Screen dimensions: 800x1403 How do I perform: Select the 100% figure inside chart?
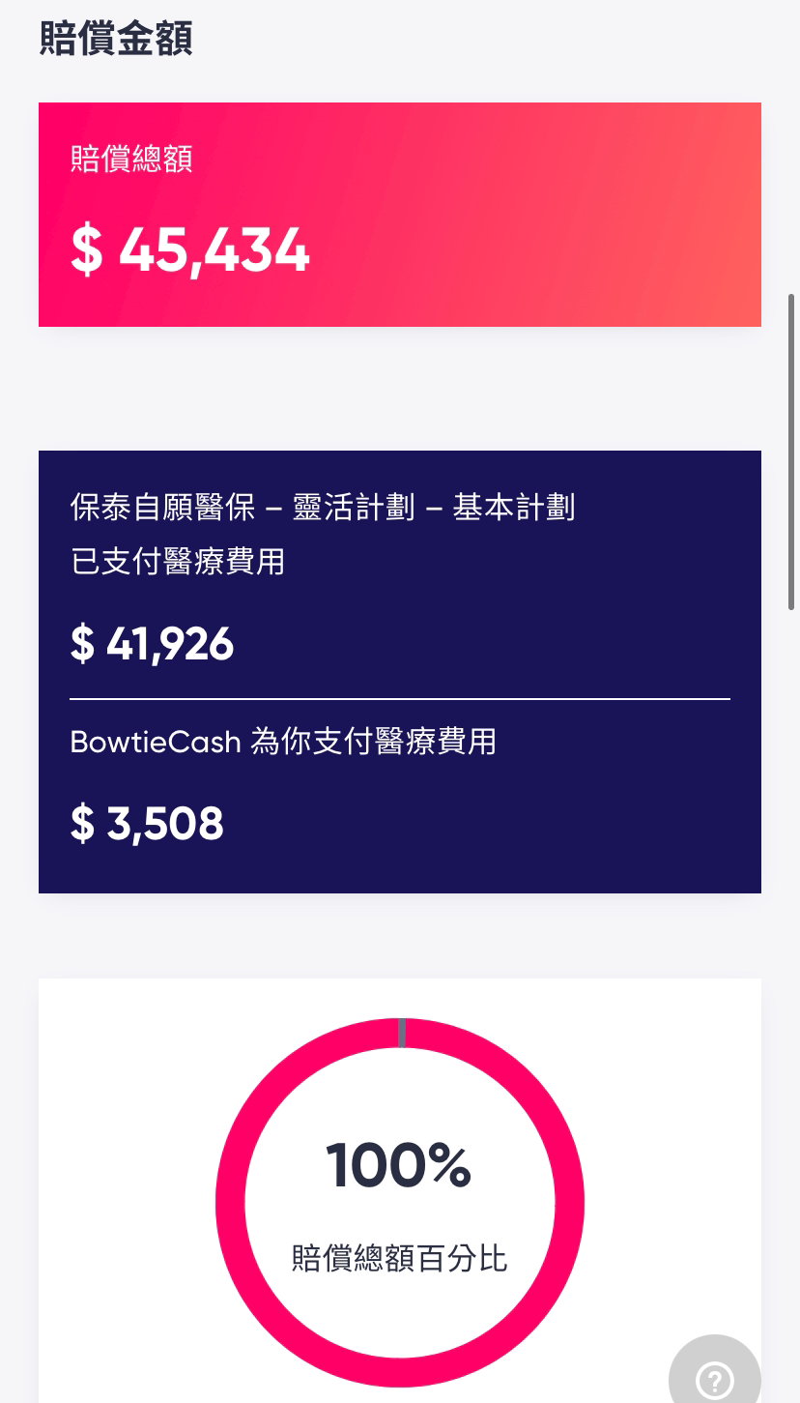(398, 1165)
